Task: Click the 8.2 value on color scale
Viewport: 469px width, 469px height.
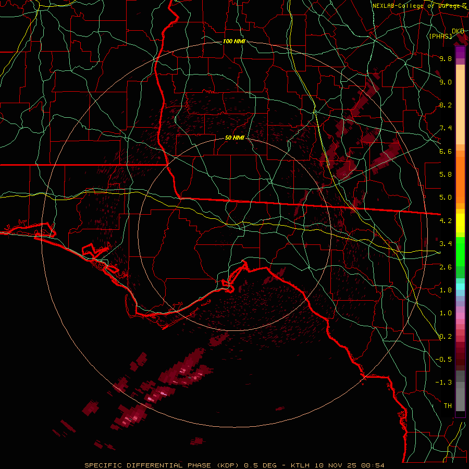Action: pos(446,105)
